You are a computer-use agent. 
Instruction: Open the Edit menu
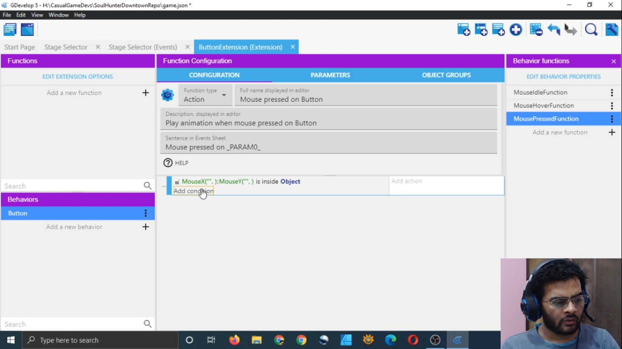[x=21, y=15]
